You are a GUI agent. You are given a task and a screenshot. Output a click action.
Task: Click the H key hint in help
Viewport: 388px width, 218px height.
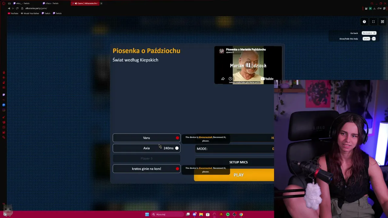(374, 39)
